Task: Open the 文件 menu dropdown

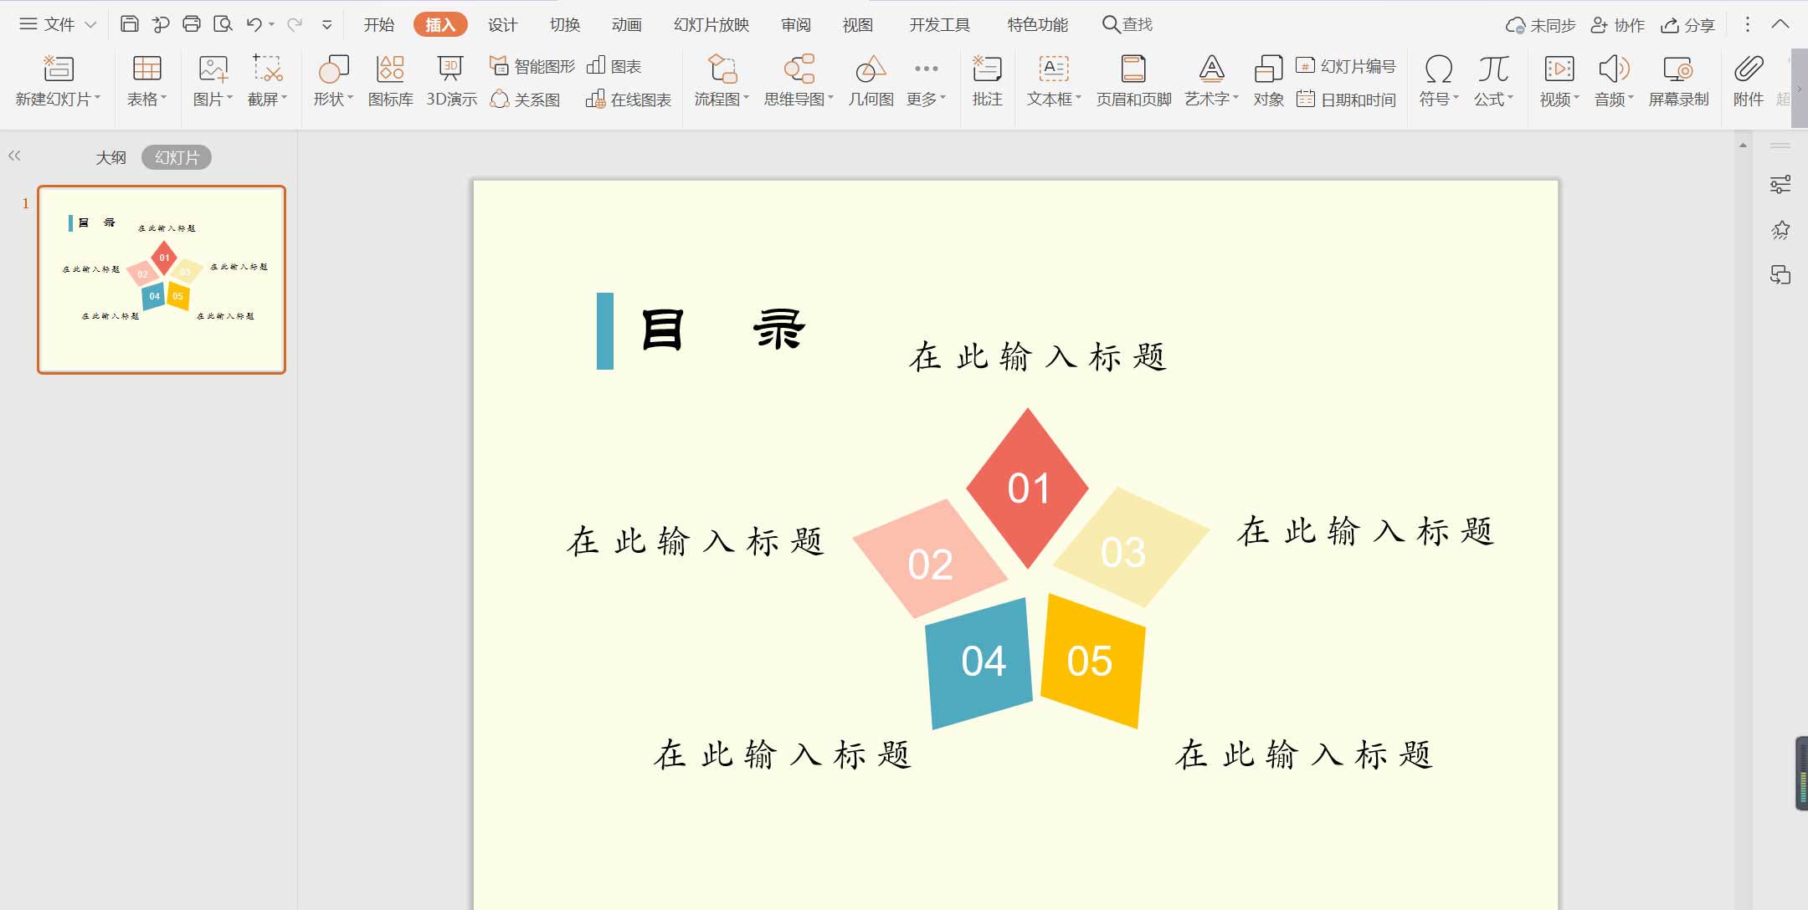Action: coord(57,24)
